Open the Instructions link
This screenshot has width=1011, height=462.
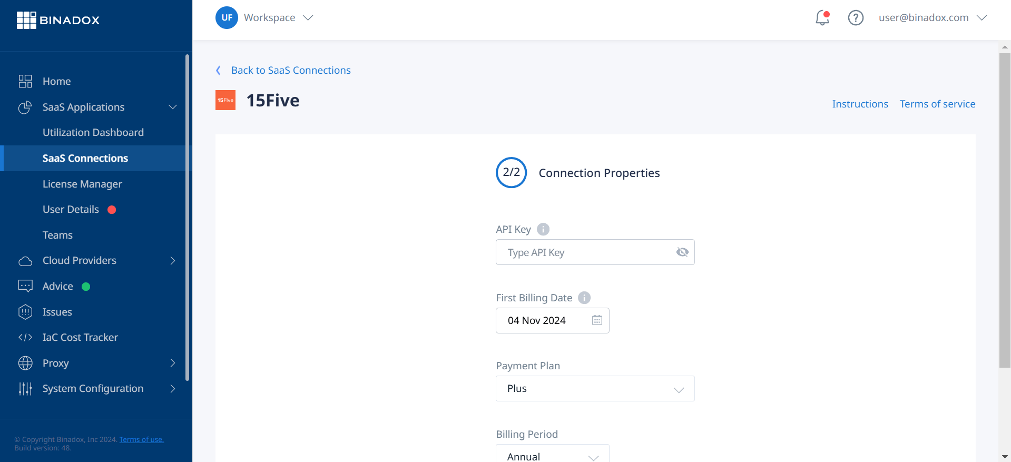(860, 104)
